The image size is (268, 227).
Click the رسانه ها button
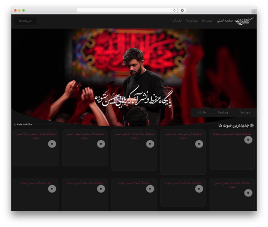(25, 21)
